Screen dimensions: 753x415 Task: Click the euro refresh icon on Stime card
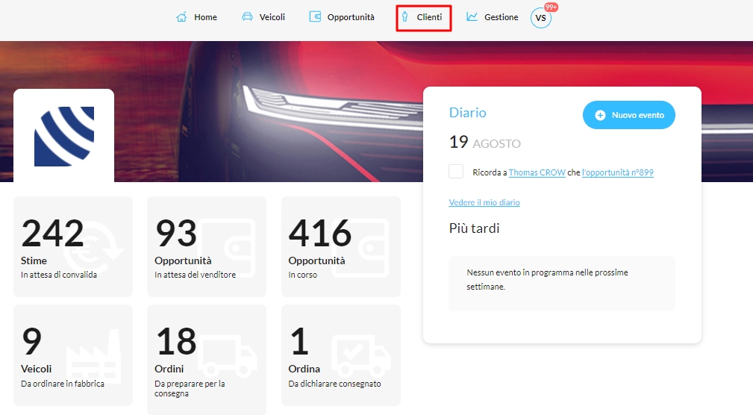click(x=93, y=247)
